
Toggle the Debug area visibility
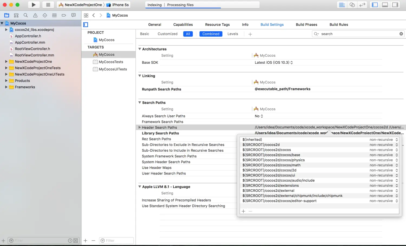tap(385, 5)
